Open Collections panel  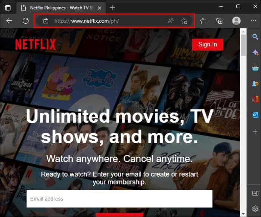pos(219,21)
